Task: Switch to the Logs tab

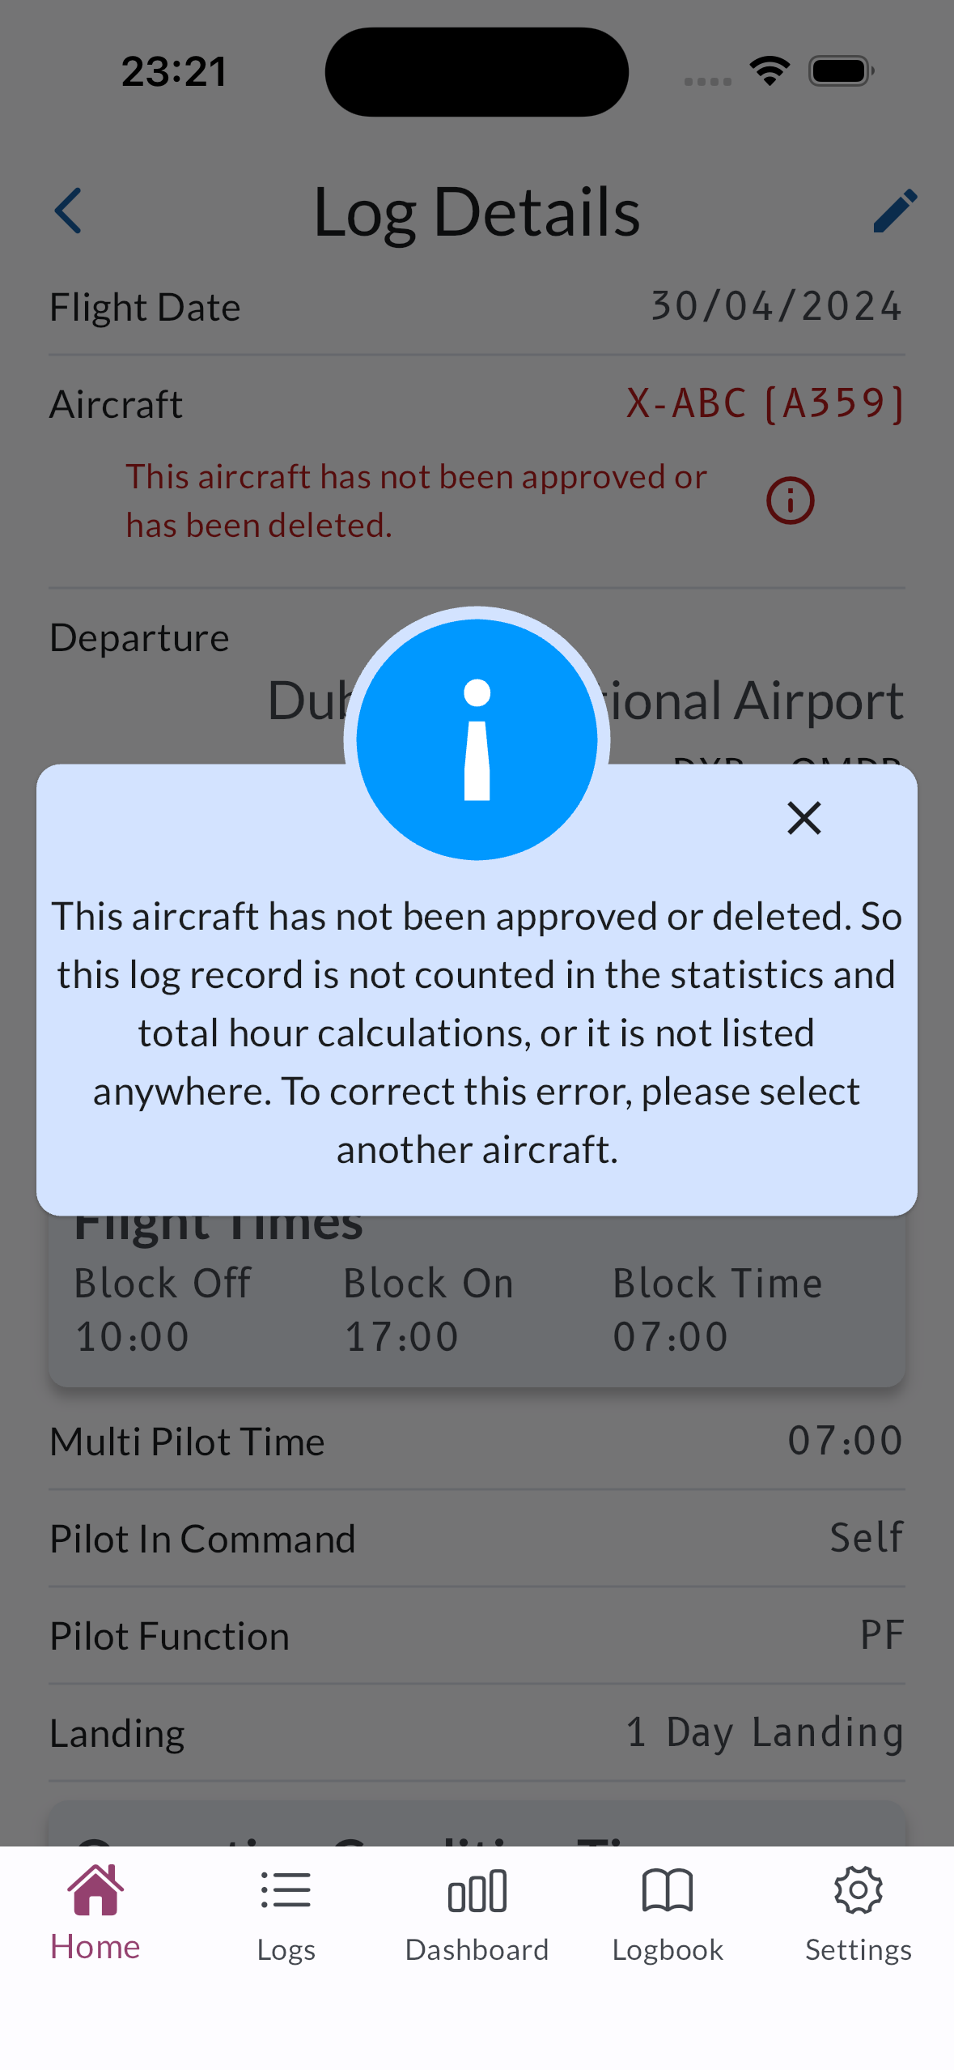Action: pyautogui.click(x=286, y=1913)
